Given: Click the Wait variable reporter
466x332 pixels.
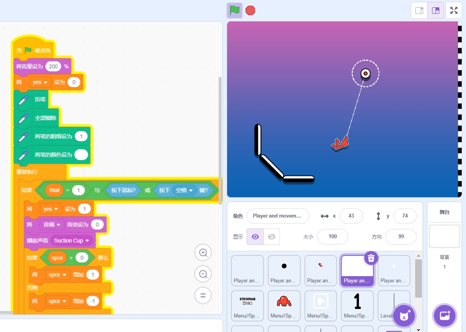Looking at the screenshot, I should (x=54, y=190).
